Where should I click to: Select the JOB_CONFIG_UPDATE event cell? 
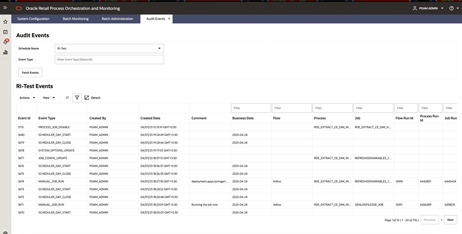[53, 158]
